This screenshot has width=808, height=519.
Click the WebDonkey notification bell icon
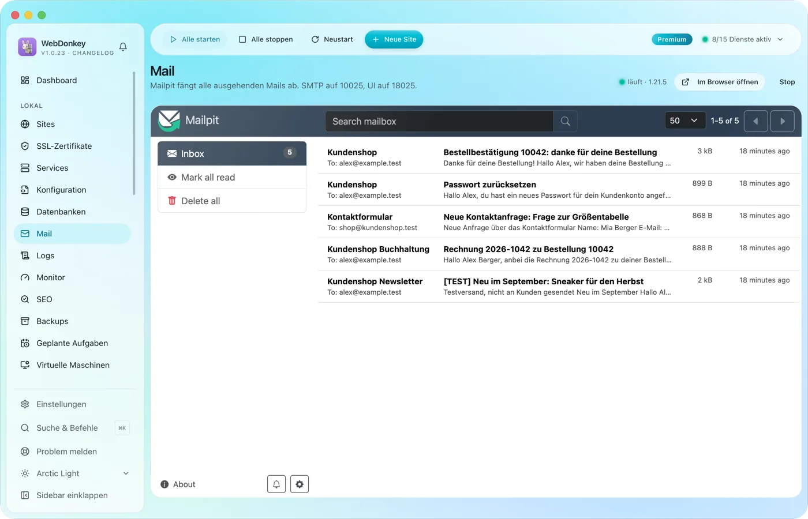123,47
